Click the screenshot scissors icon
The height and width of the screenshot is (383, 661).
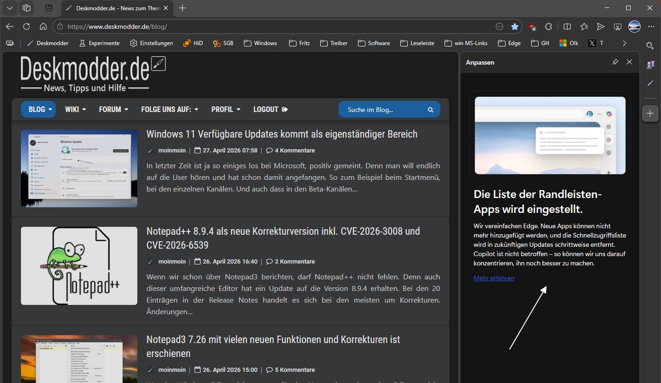618,27
